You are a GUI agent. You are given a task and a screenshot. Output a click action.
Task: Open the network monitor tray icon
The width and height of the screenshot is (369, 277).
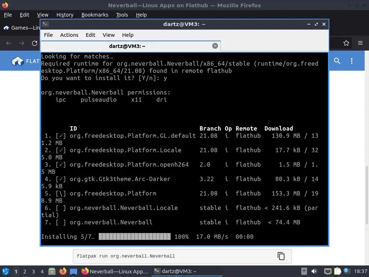coord(328,271)
